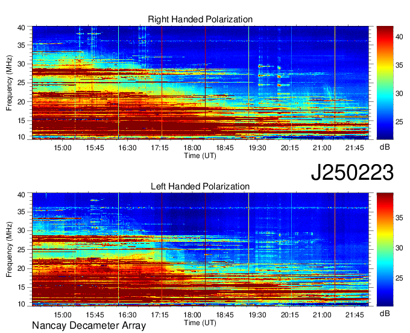
Task: Click the 15:00 tick under Right Handed plot
Action: click(63, 148)
